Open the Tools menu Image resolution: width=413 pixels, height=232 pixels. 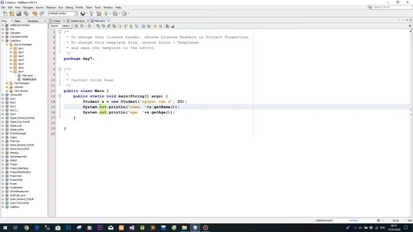click(x=97, y=7)
